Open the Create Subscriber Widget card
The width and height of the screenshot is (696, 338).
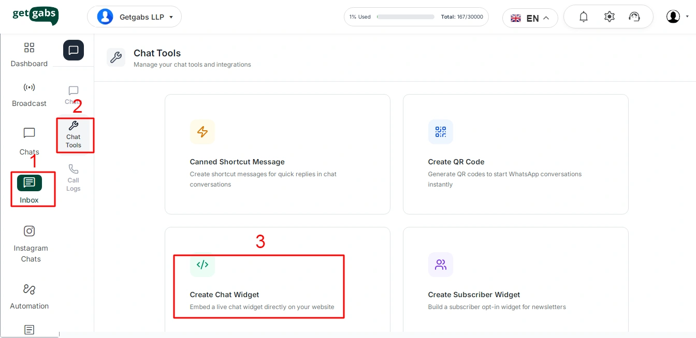pos(515,282)
